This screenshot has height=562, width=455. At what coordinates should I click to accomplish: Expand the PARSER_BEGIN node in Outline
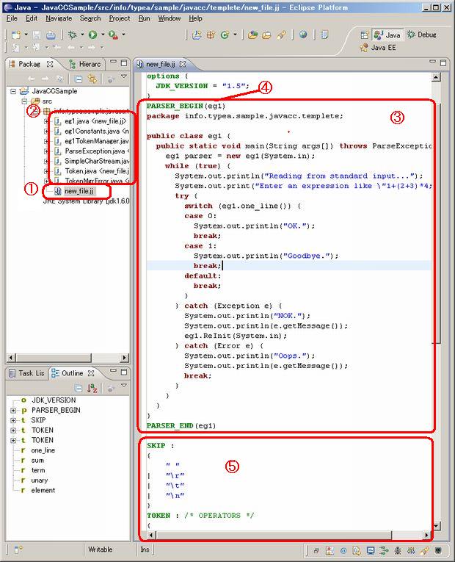14,410
